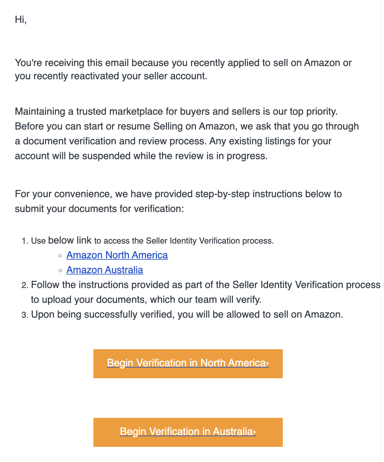
Task: Click the chevron after Australia button text
Action: pyautogui.click(x=254, y=432)
